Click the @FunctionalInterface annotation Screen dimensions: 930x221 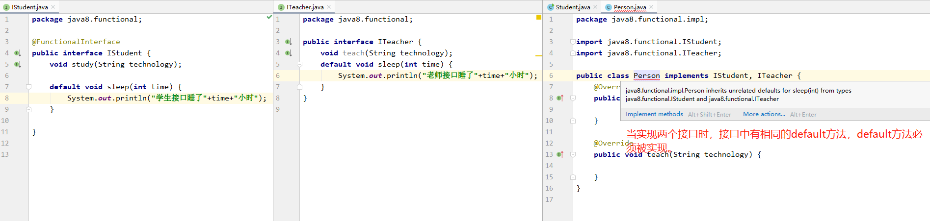click(76, 42)
